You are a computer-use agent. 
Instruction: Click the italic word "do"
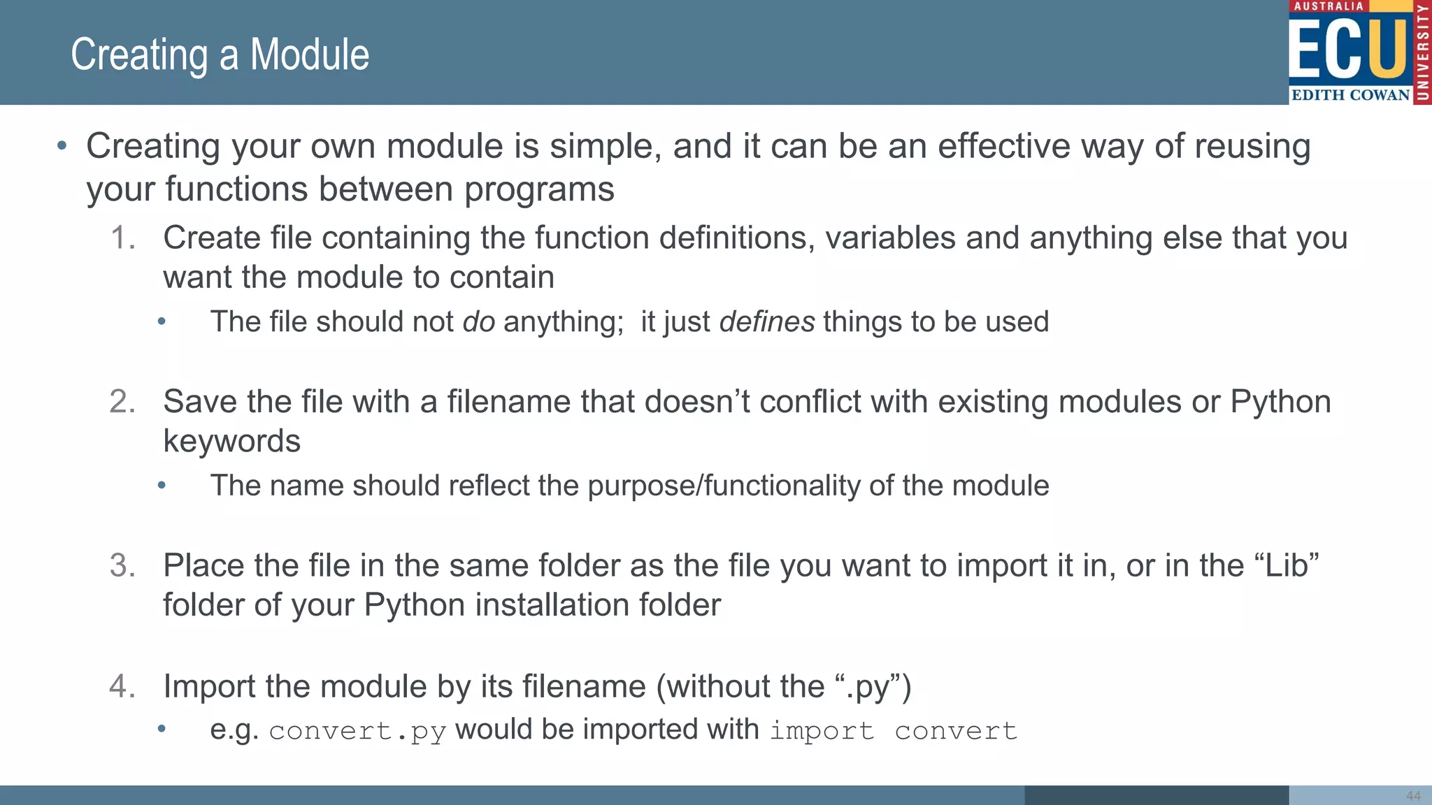(x=479, y=322)
